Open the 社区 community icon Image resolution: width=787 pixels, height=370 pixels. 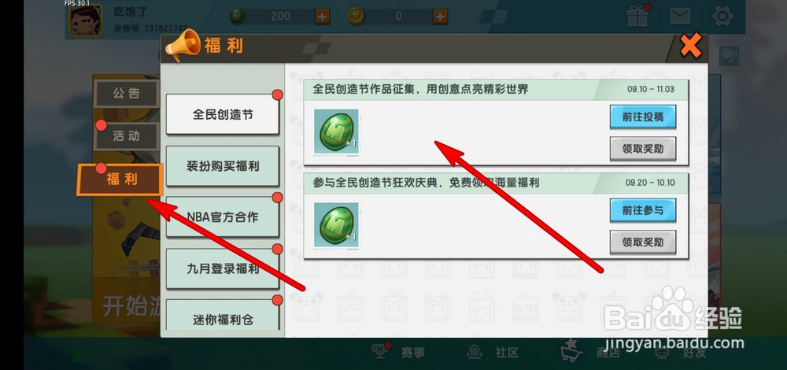(x=475, y=352)
